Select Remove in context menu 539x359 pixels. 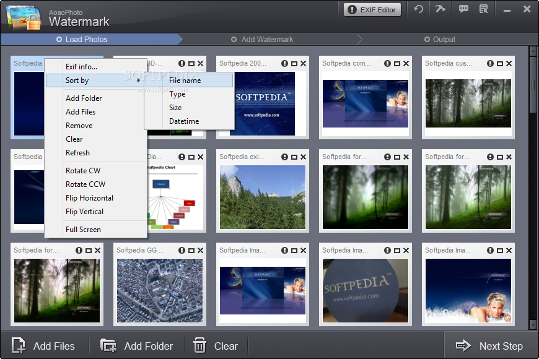95,126
